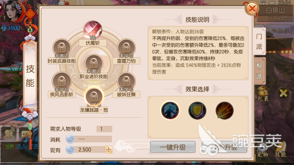
Task: Open the 世界 chat channel bar
Action: point(19,146)
